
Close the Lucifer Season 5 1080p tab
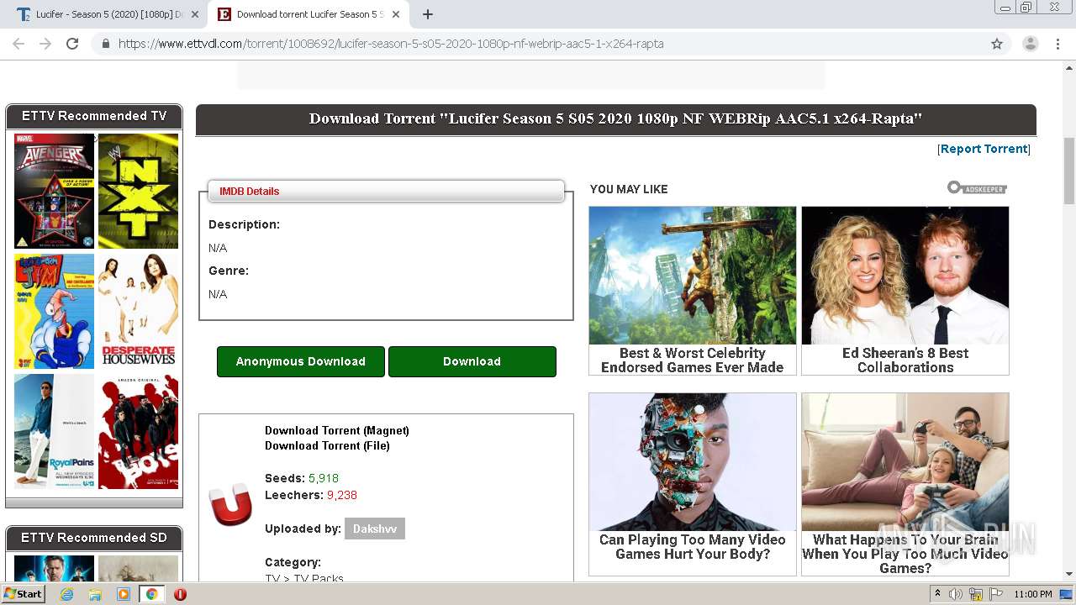pos(195,14)
